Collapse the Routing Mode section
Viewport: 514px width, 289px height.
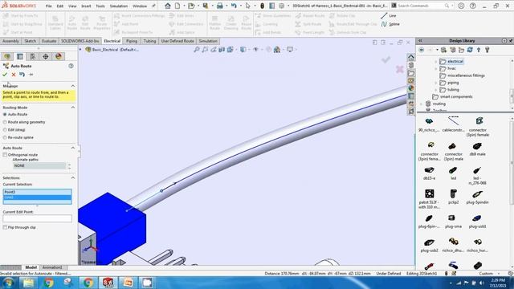pos(73,108)
